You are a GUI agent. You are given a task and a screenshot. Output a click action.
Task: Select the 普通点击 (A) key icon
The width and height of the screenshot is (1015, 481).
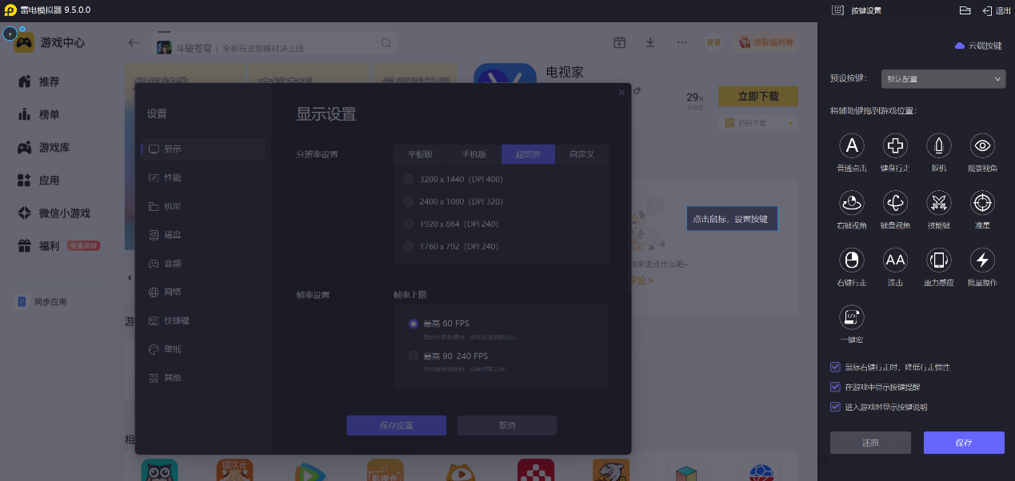852,145
